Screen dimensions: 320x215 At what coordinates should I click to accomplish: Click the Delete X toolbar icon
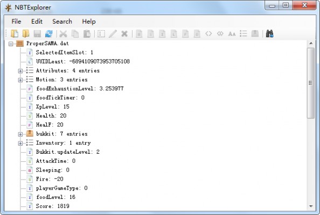[124, 33]
